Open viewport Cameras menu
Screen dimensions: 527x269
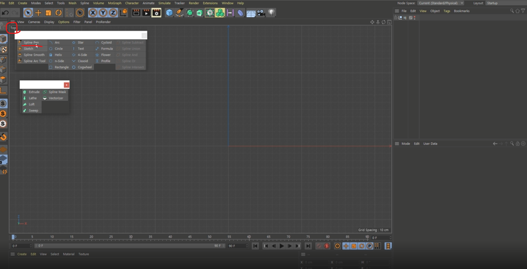pyautogui.click(x=34, y=22)
